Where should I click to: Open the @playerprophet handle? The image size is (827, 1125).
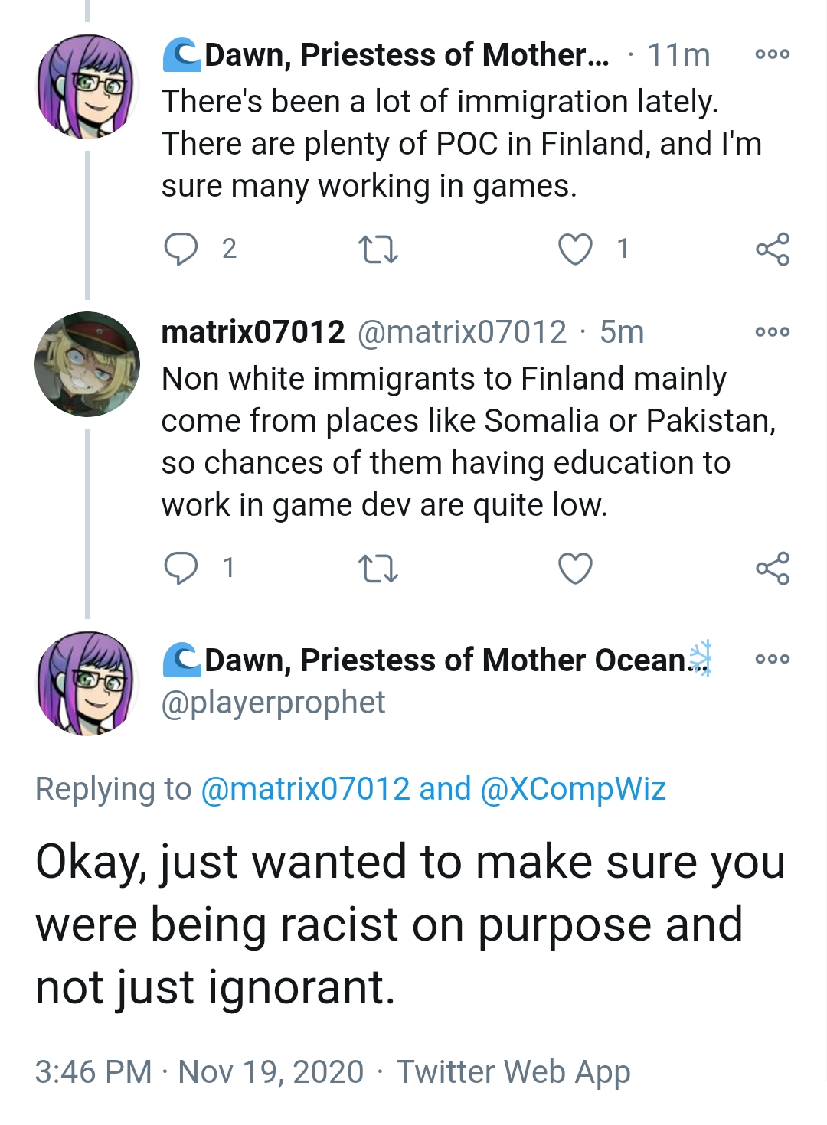click(273, 703)
